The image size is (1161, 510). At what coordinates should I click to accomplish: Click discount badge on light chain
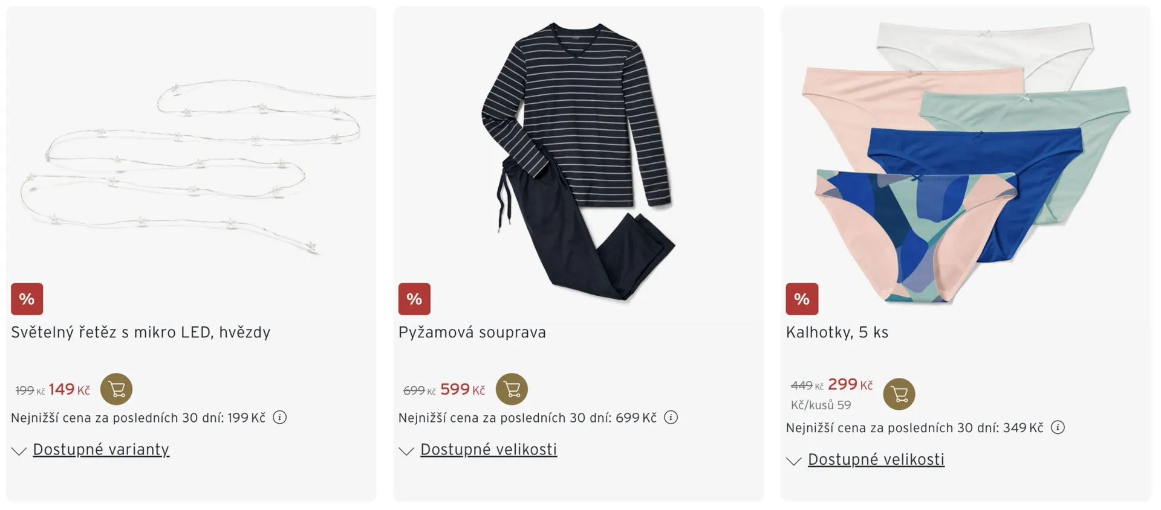click(x=27, y=299)
